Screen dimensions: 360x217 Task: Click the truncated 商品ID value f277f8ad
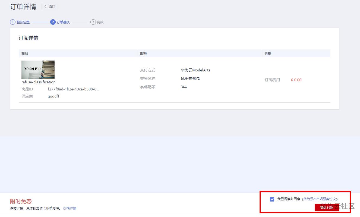point(73,89)
